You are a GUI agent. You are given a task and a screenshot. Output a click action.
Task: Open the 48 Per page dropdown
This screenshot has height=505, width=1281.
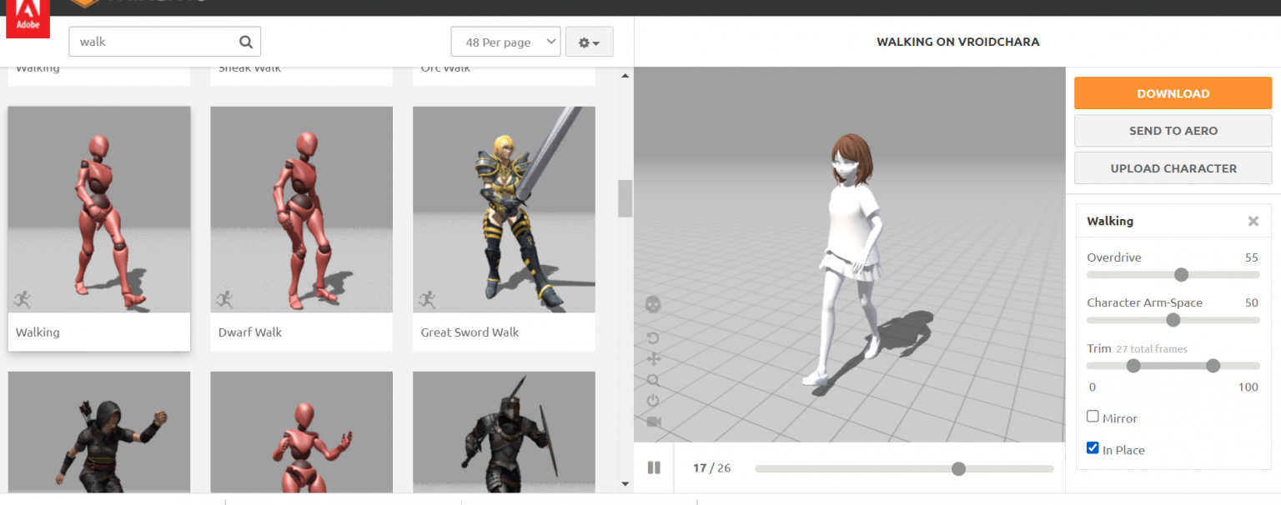click(505, 41)
